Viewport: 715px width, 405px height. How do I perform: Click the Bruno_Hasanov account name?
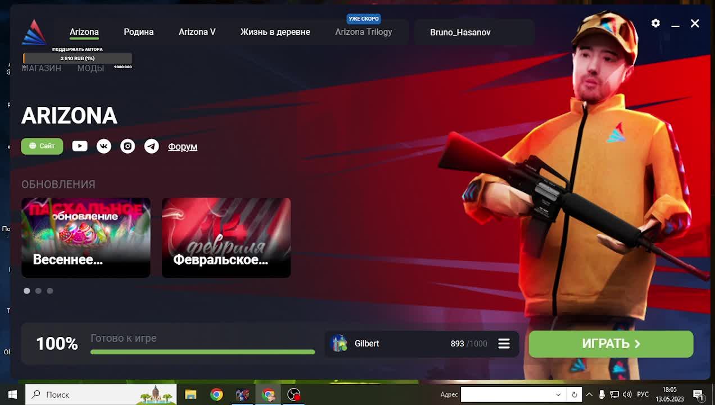pyautogui.click(x=460, y=33)
